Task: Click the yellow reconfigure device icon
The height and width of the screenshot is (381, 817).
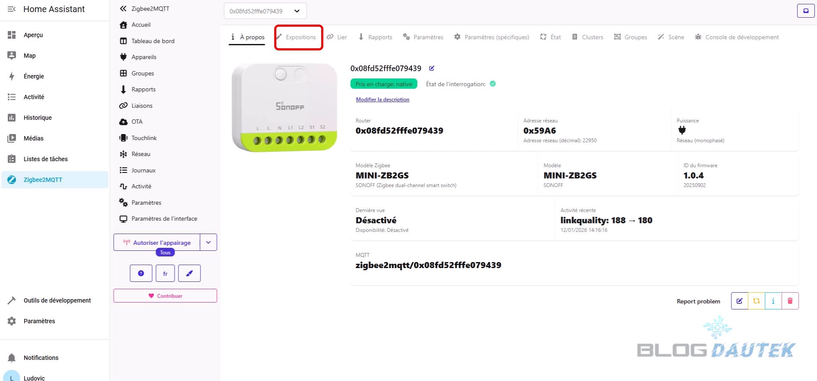Action: (x=756, y=301)
